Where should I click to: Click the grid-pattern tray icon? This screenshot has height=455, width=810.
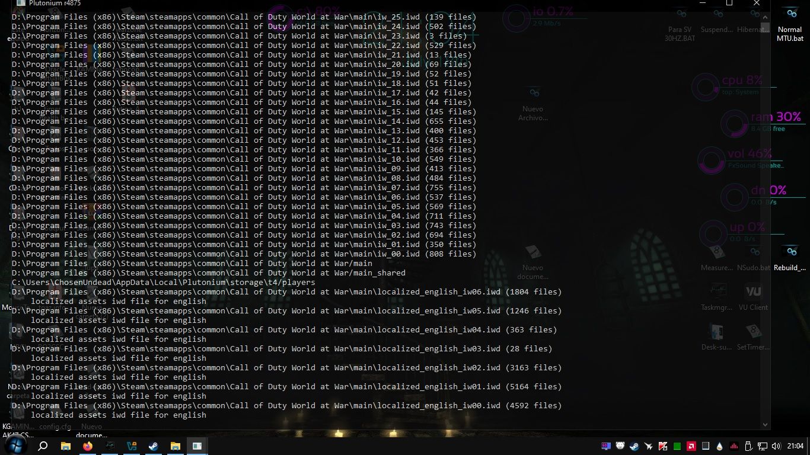(x=706, y=446)
